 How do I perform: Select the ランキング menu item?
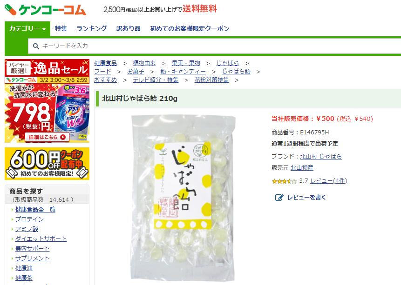point(92,29)
